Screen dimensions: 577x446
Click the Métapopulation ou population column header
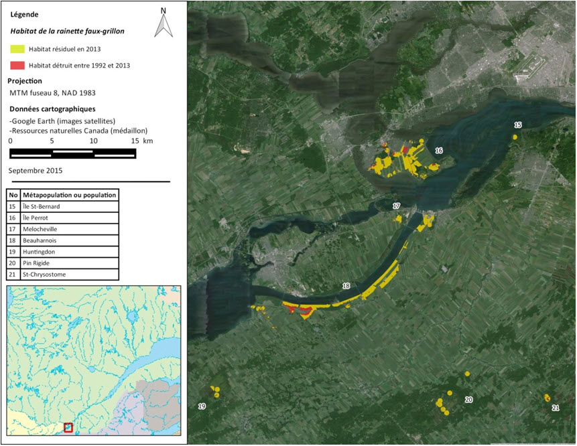pyautogui.click(x=70, y=195)
